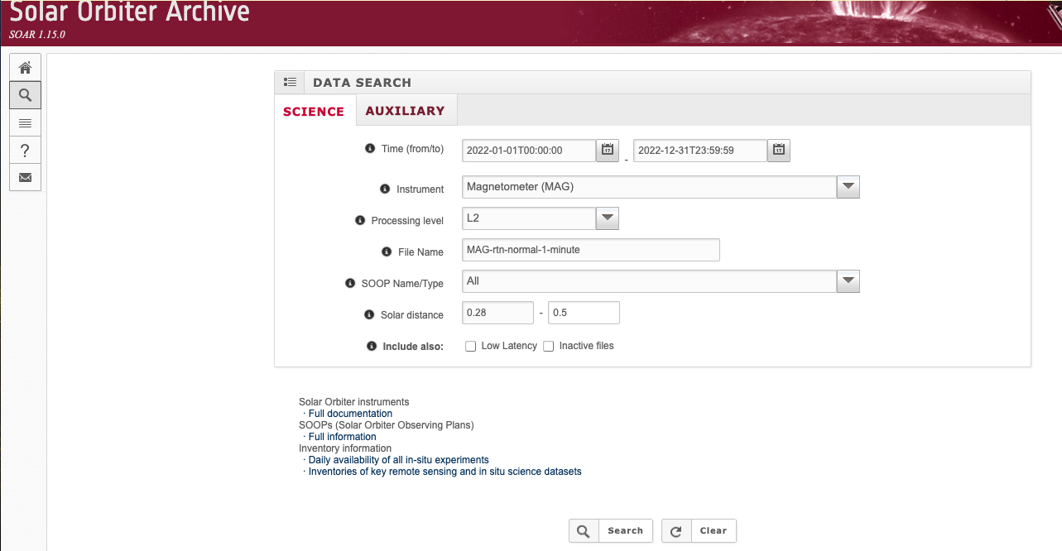Expand the Processing level dropdown arrow
This screenshot has height=551, width=1062.
point(608,218)
